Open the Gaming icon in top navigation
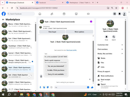This screenshot has width=130, height=97. tap(88, 14)
